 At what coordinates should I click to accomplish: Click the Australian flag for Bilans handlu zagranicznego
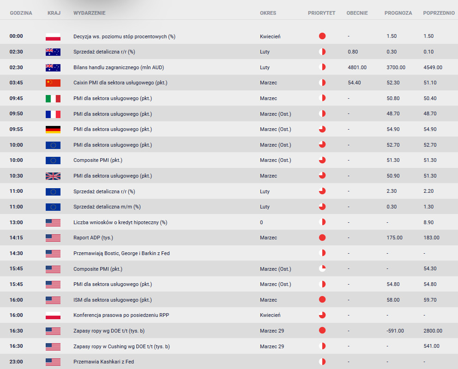[x=53, y=67]
